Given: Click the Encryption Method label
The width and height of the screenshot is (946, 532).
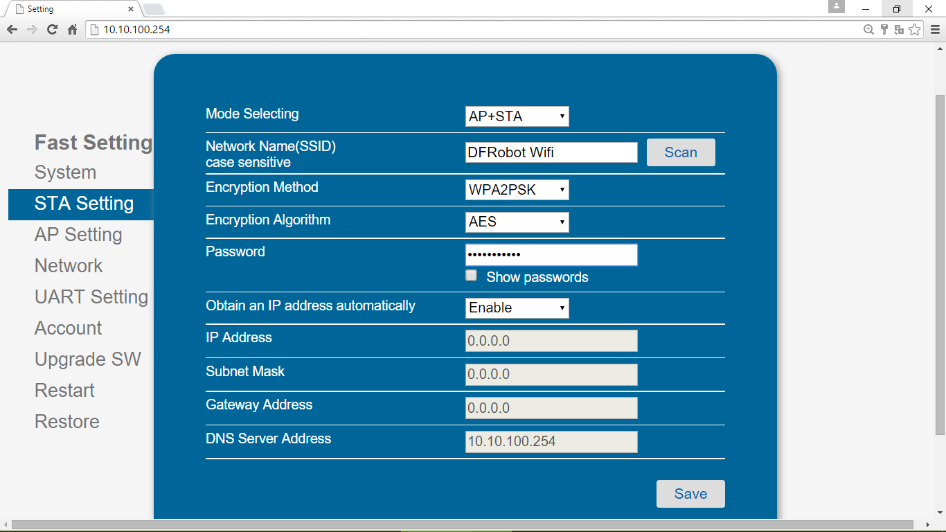Looking at the screenshot, I should point(262,187).
